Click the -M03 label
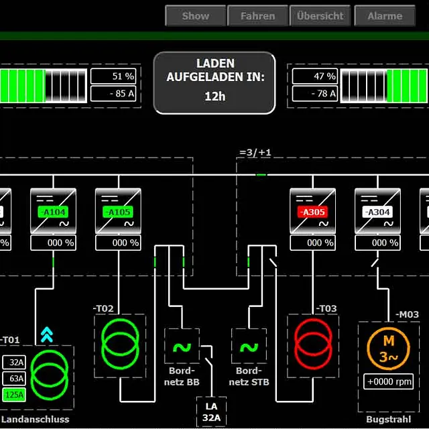This screenshot has height=429, width=429. pyautogui.click(x=407, y=314)
